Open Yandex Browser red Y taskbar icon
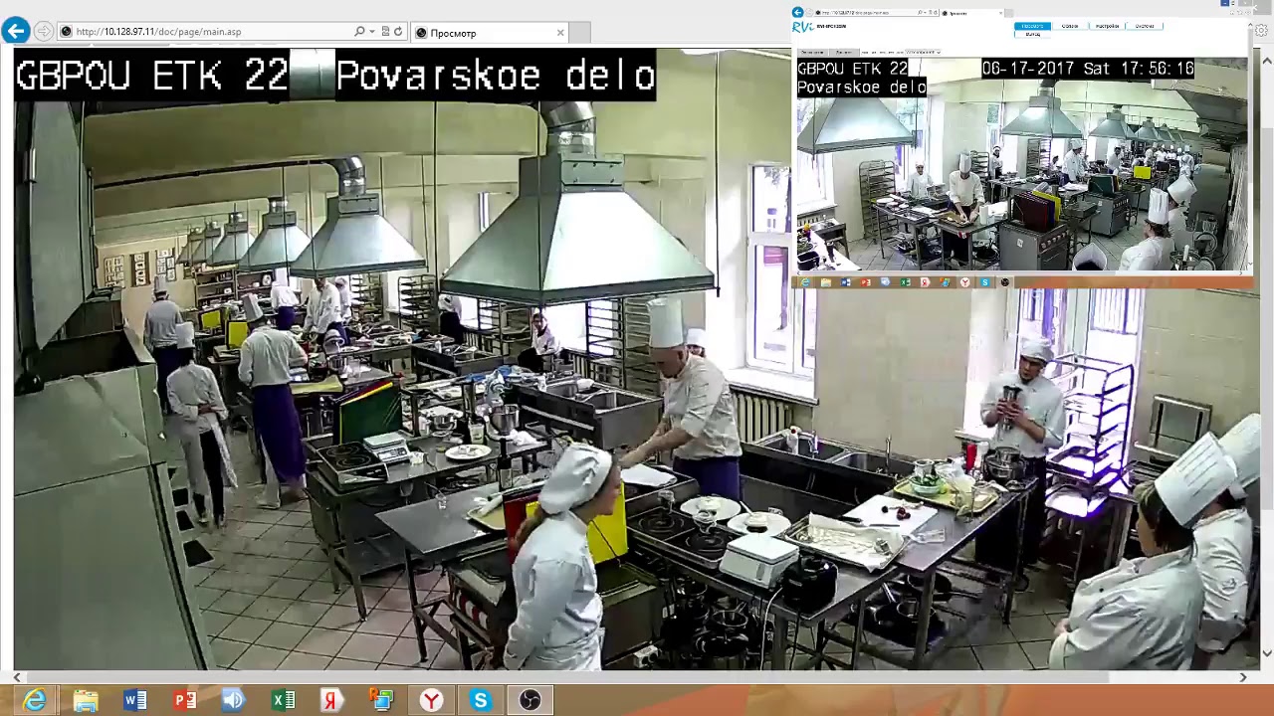 [x=431, y=701]
